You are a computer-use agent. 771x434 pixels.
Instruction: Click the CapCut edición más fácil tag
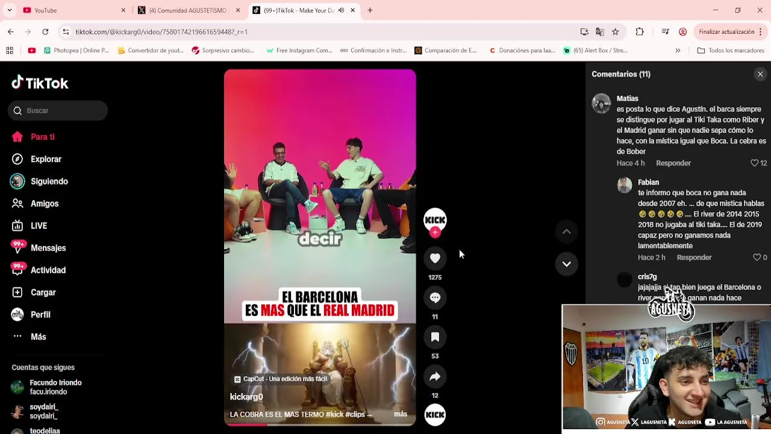[280, 379]
